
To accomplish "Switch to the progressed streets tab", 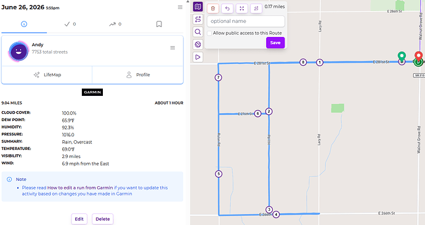I will (115, 24).
